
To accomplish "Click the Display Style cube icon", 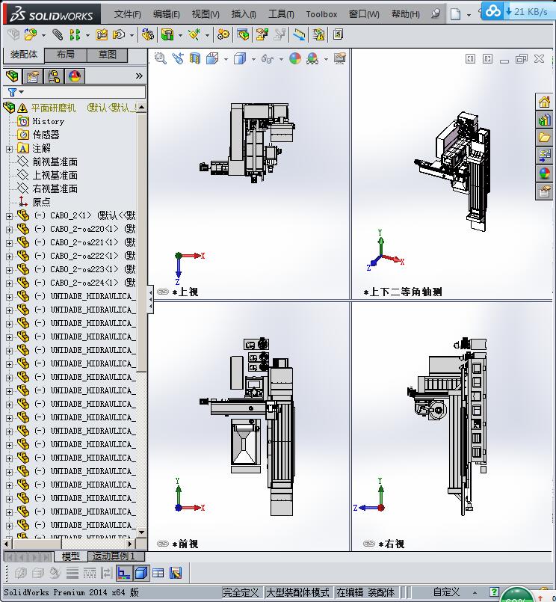I will [240, 59].
